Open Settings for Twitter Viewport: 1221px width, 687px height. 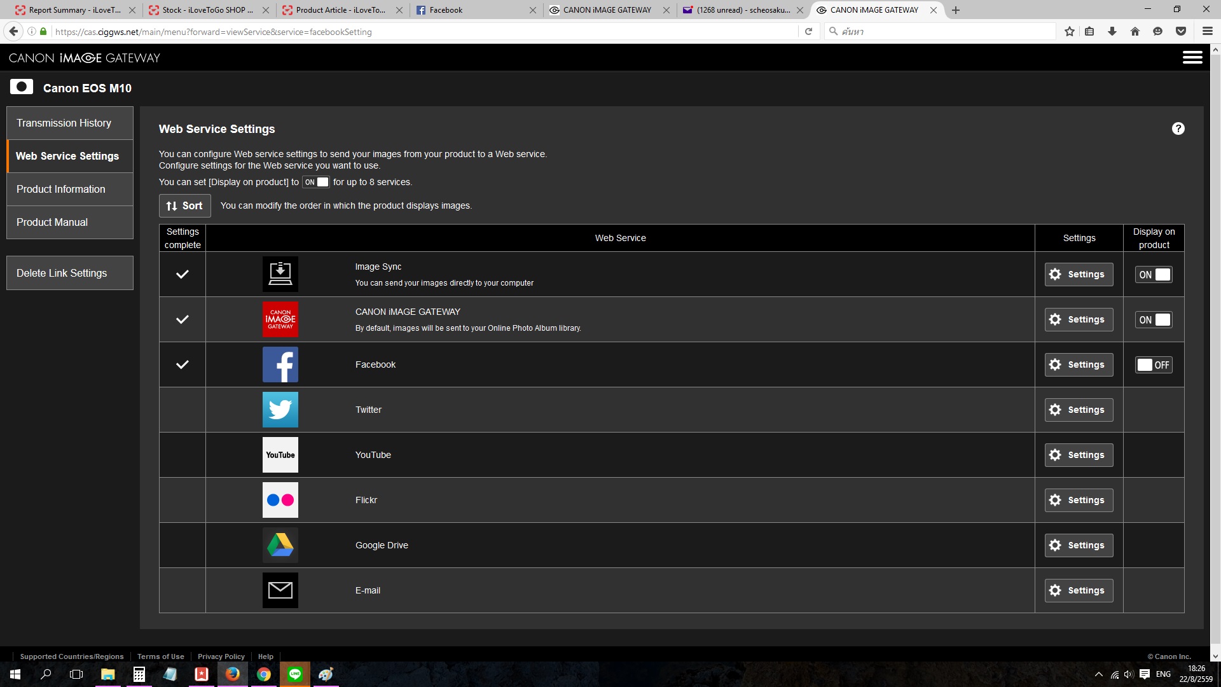point(1079,410)
